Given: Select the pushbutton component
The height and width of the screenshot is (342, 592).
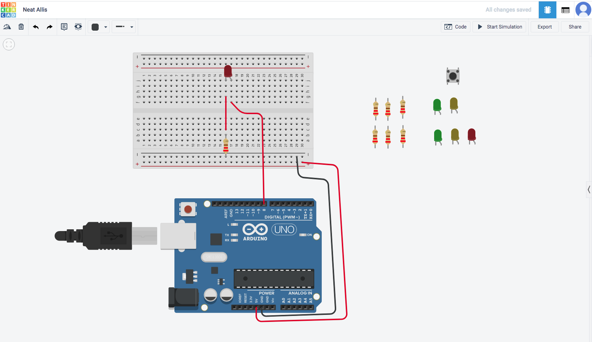Looking at the screenshot, I should click(453, 76).
